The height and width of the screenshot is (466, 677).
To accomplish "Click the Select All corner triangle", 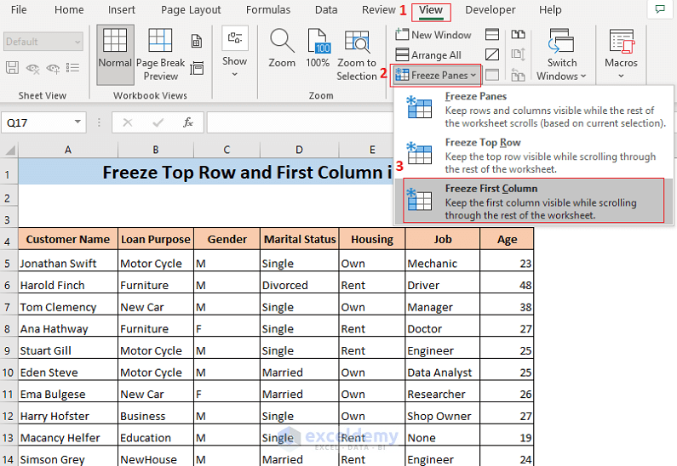I will 9,150.
